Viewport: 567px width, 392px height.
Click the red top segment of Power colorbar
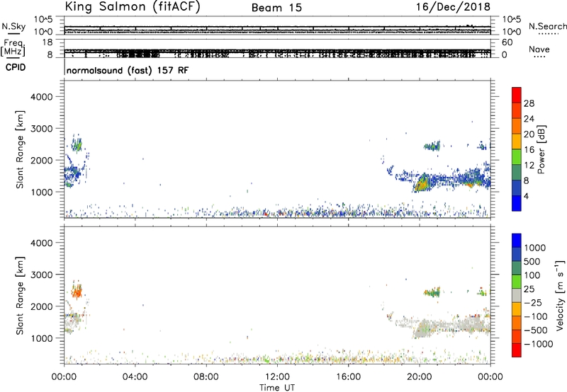tap(517, 96)
